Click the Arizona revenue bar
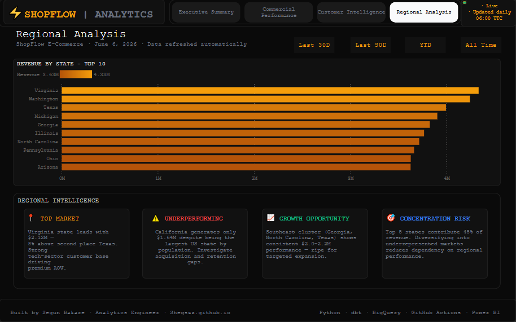 (237, 167)
